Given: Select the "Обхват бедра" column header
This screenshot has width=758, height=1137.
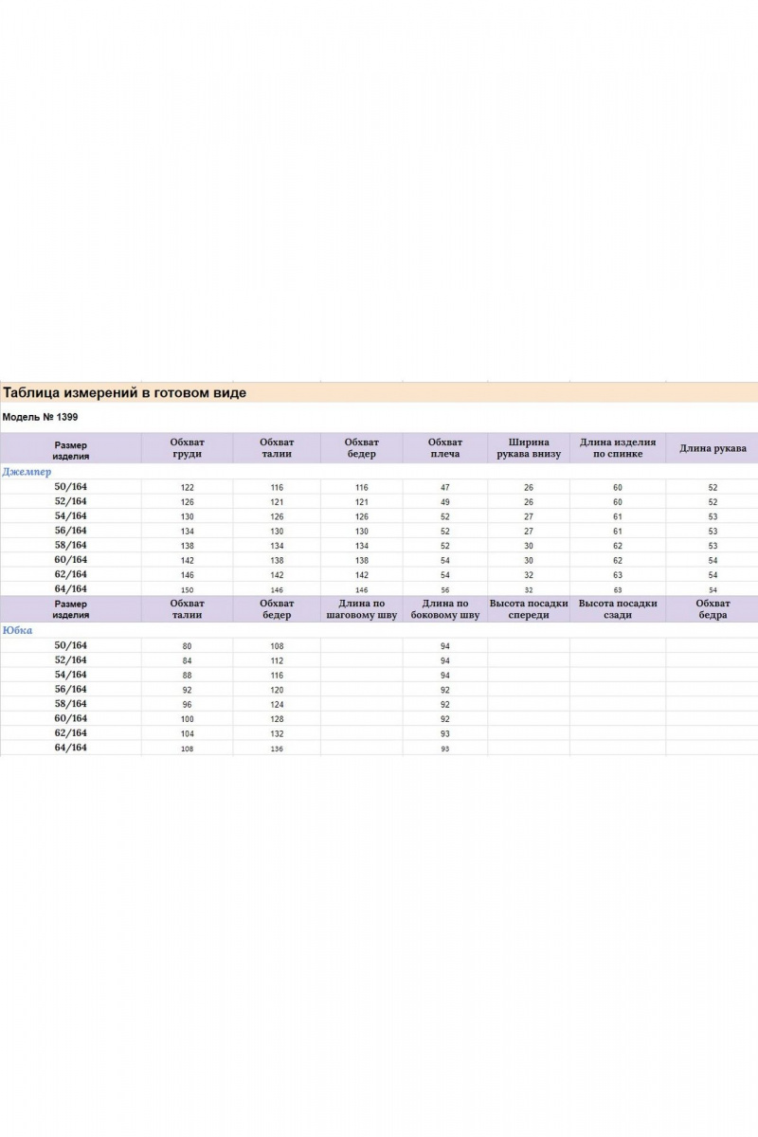Looking at the screenshot, I should click(x=713, y=608).
